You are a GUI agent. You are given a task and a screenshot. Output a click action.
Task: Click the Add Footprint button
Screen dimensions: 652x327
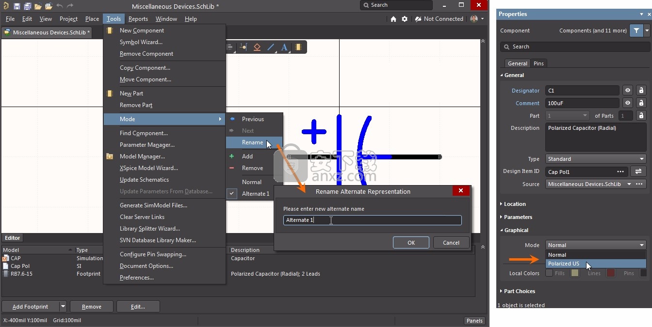coord(30,307)
